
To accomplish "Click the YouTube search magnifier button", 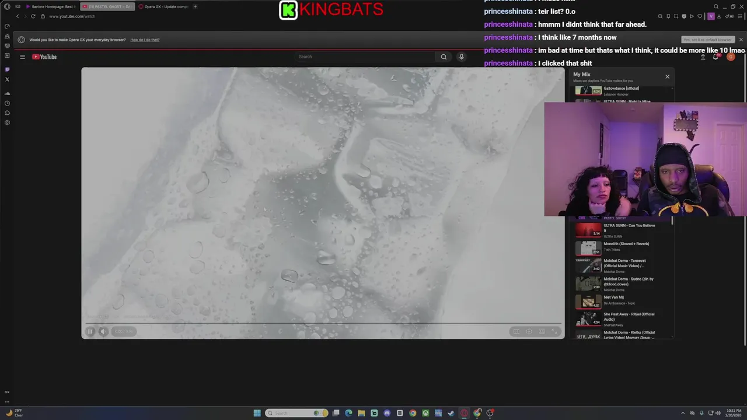I will (x=444, y=57).
